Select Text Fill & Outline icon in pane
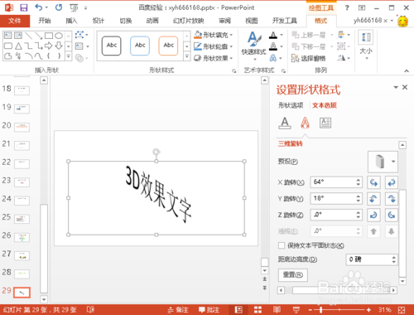Screen dimensions: 414x315 coord(285,123)
